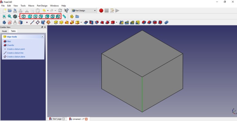Click the What's This help cursor icon
The height and width of the screenshot is (121, 237).
(66, 10)
